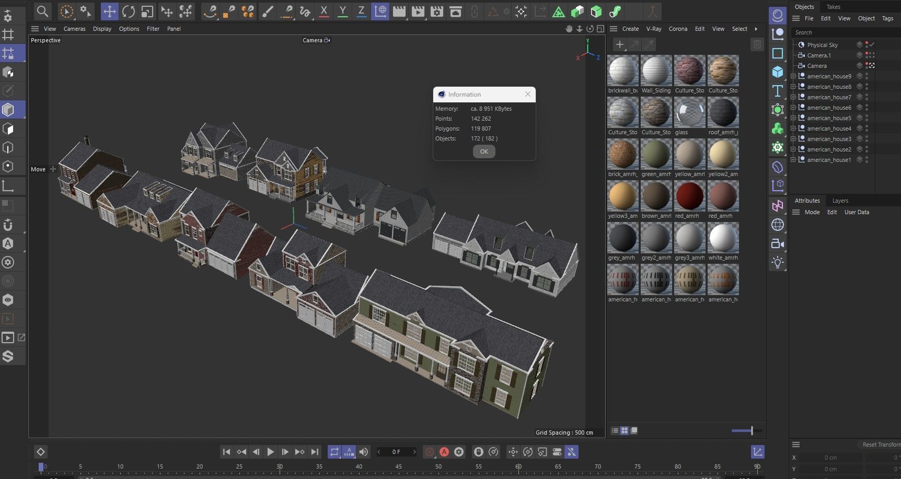
Task: Click the render view clapperboard icon
Action: tap(399, 11)
